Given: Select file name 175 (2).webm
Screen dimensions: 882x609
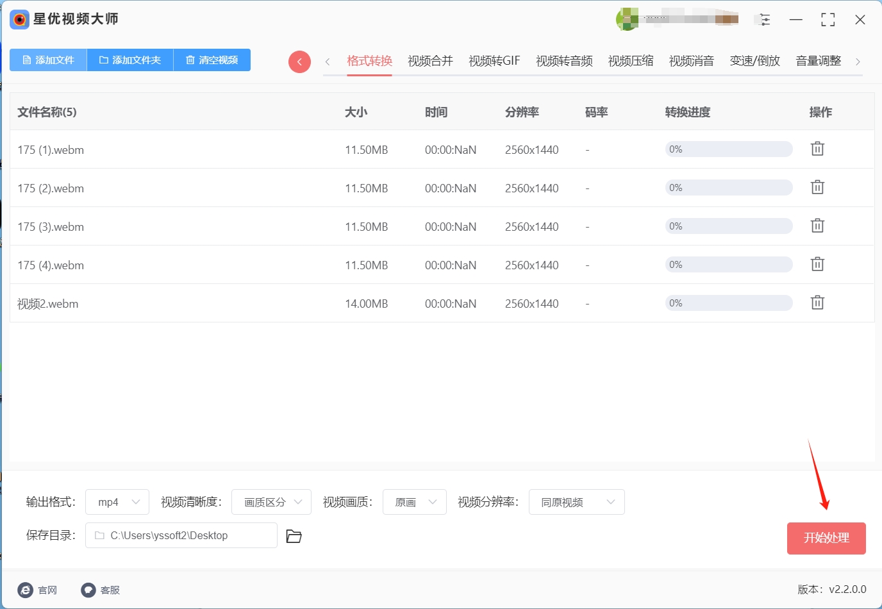Looking at the screenshot, I should [51, 188].
